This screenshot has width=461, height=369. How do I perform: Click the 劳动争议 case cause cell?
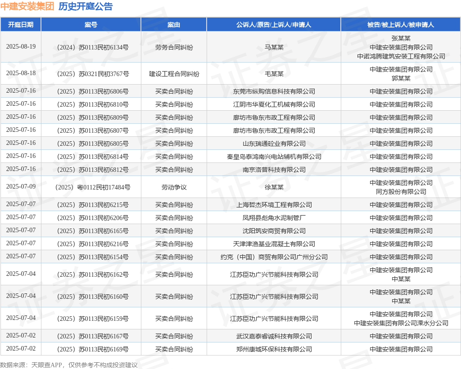pyautogui.click(x=174, y=187)
